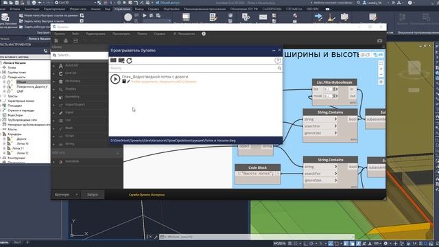Open the Редактировать menu in Dynamo
439x247 pixels.
coord(96,34)
